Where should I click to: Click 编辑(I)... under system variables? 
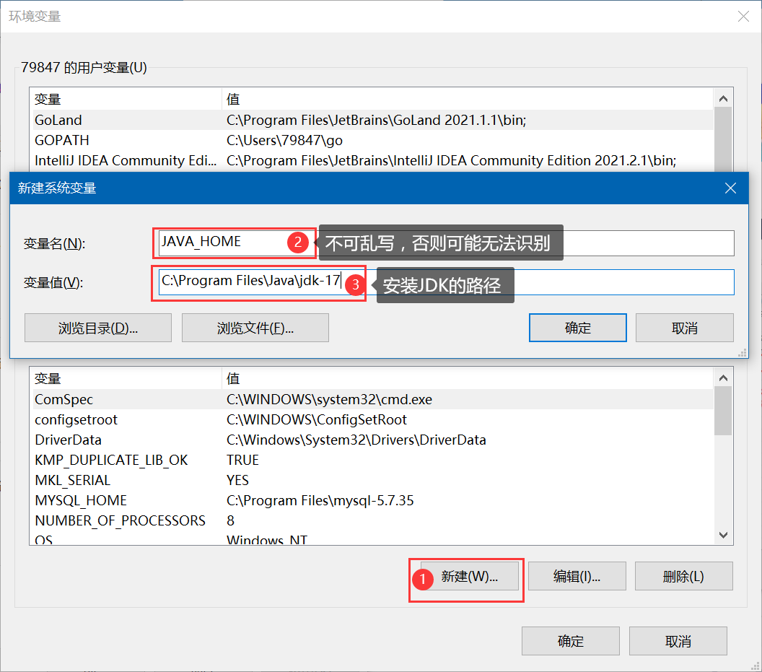[x=577, y=576]
